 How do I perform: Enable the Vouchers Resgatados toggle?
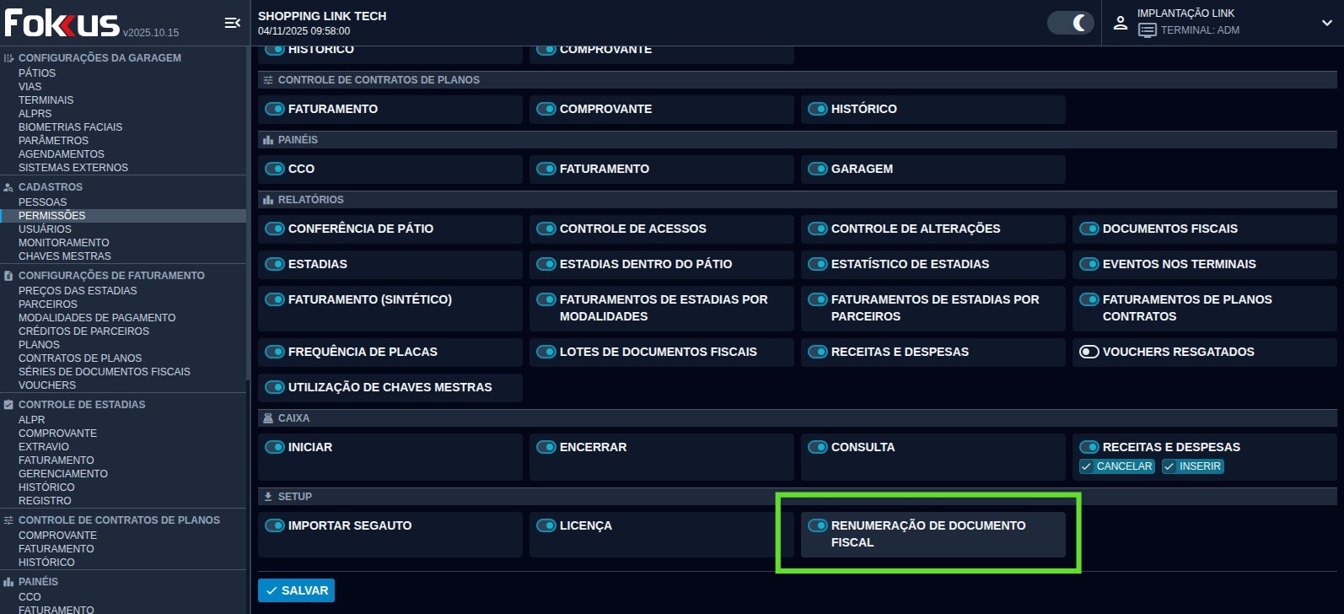(1089, 352)
